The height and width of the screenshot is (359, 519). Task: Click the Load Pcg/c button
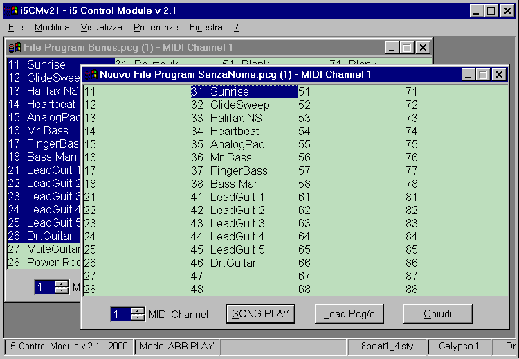pos(349,314)
